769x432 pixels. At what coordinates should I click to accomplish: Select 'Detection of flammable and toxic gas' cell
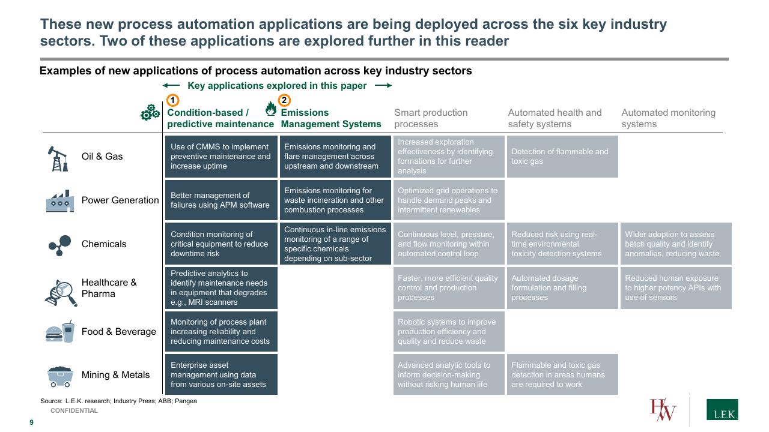coord(562,157)
